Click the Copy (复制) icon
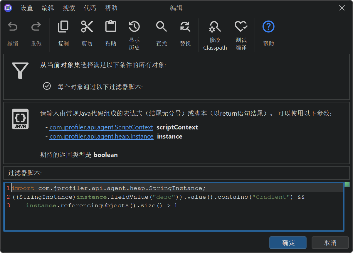Screen dimensions: 353x253 63,27
